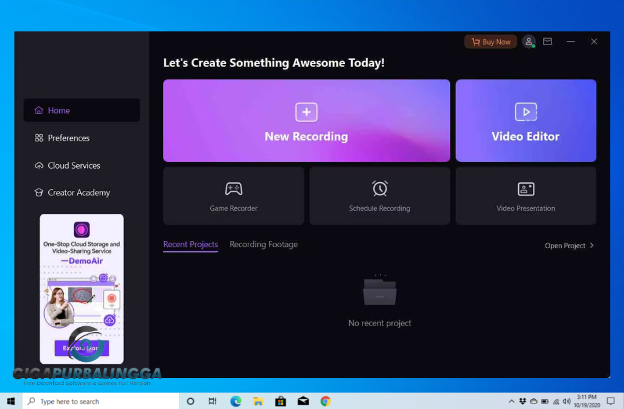Switch to the Recording Footage tab
The height and width of the screenshot is (409, 624).
pos(263,244)
